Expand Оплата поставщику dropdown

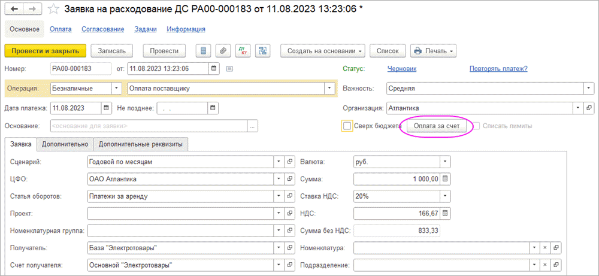click(329, 88)
